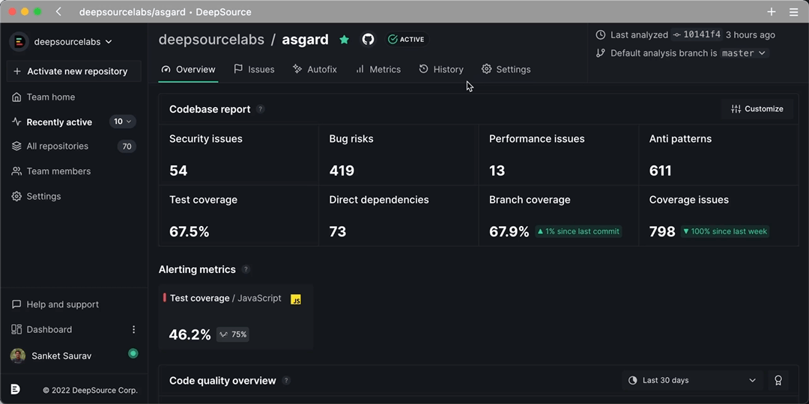Click the Test coverage value 67.5%
Viewport: 809px width, 404px height.
(190, 231)
